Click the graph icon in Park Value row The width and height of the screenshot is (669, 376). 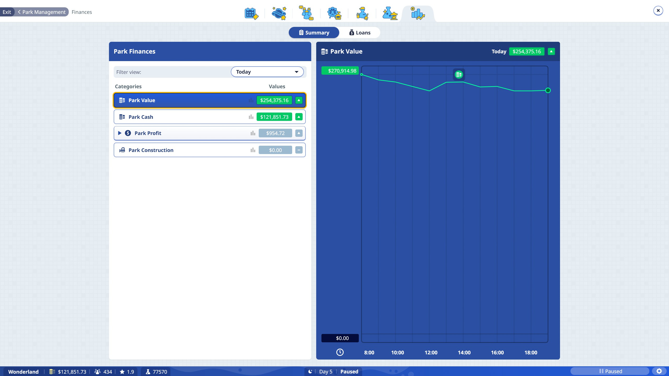251,100
